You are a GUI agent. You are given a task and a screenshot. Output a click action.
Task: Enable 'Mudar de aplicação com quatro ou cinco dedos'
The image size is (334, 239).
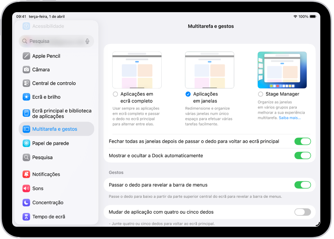[302, 212]
